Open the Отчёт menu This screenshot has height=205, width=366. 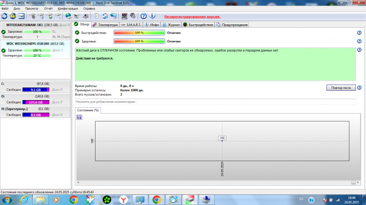(x=48, y=9)
